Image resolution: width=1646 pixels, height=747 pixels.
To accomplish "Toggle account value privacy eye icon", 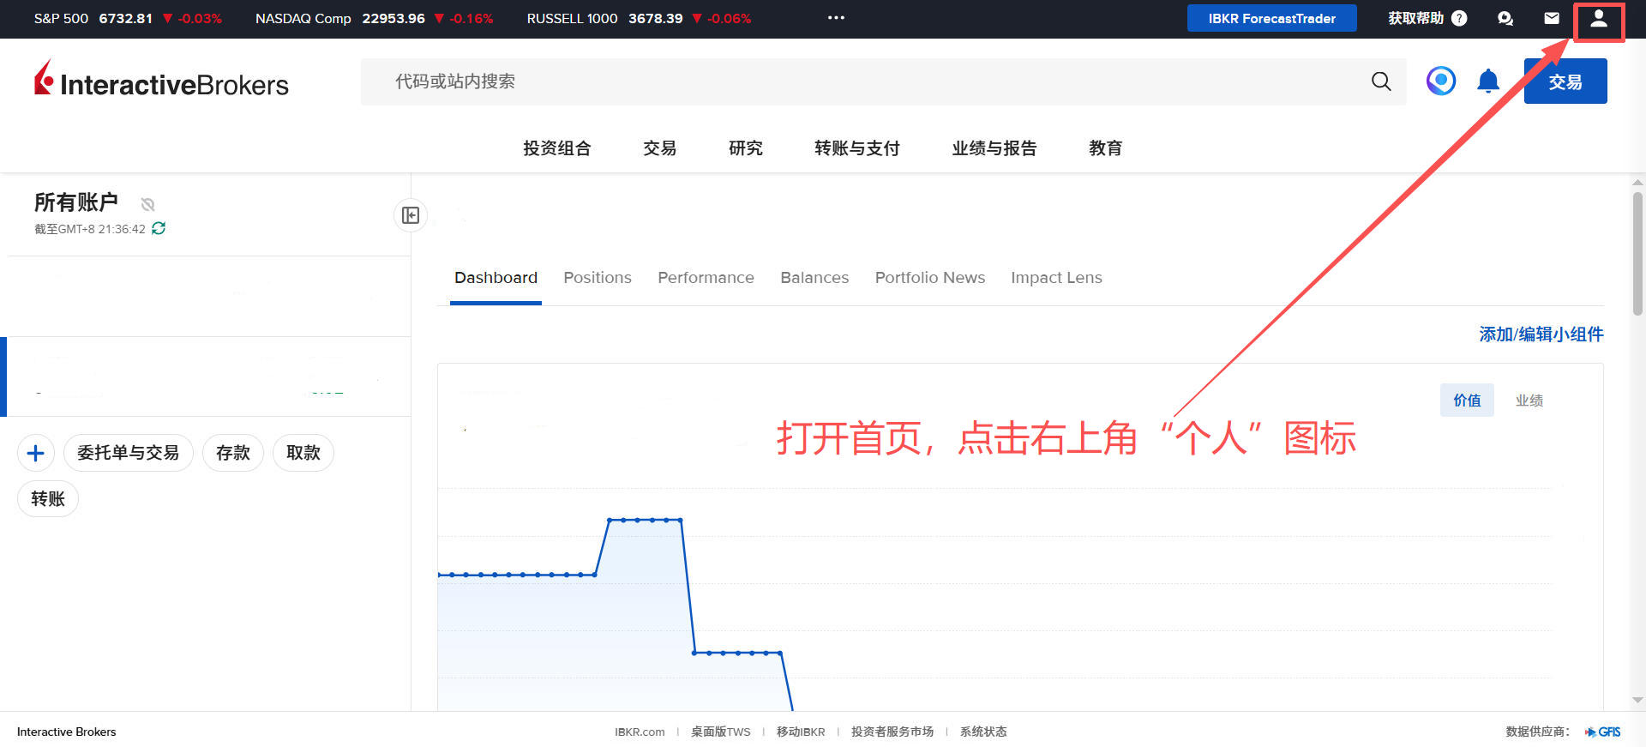I will (x=147, y=204).
